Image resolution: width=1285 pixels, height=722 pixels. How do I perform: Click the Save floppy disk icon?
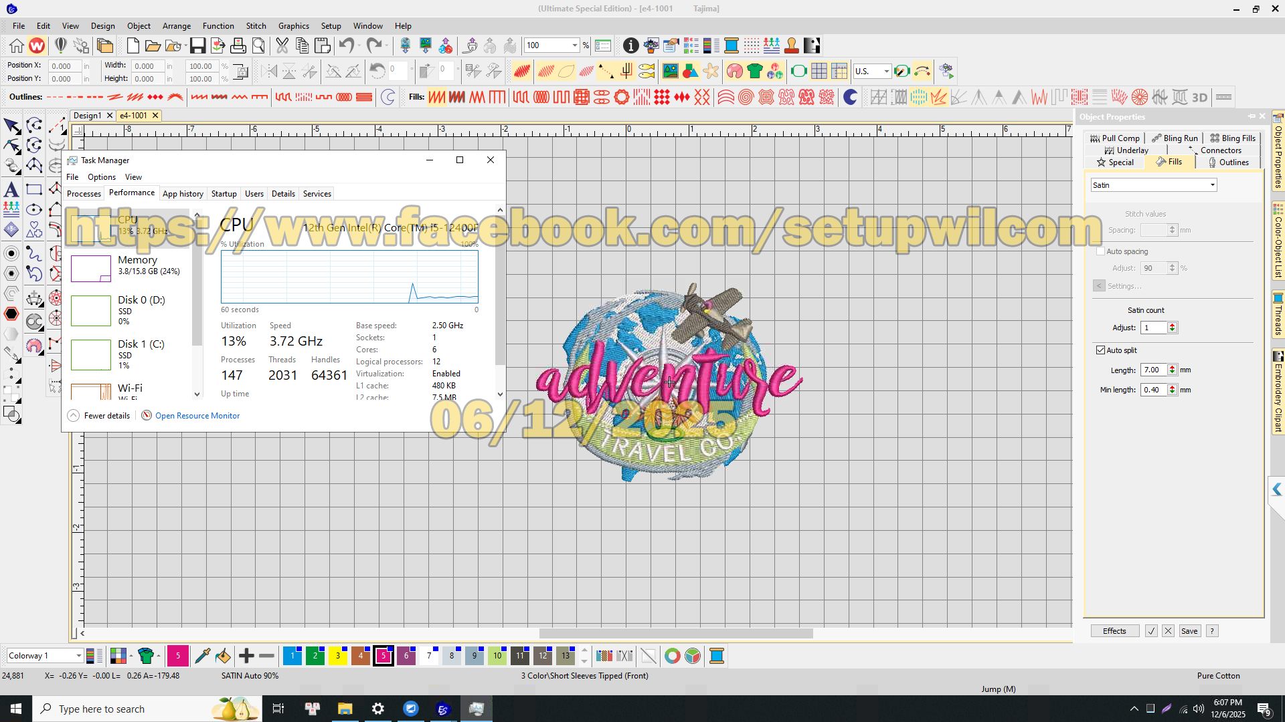pos(197,45)
